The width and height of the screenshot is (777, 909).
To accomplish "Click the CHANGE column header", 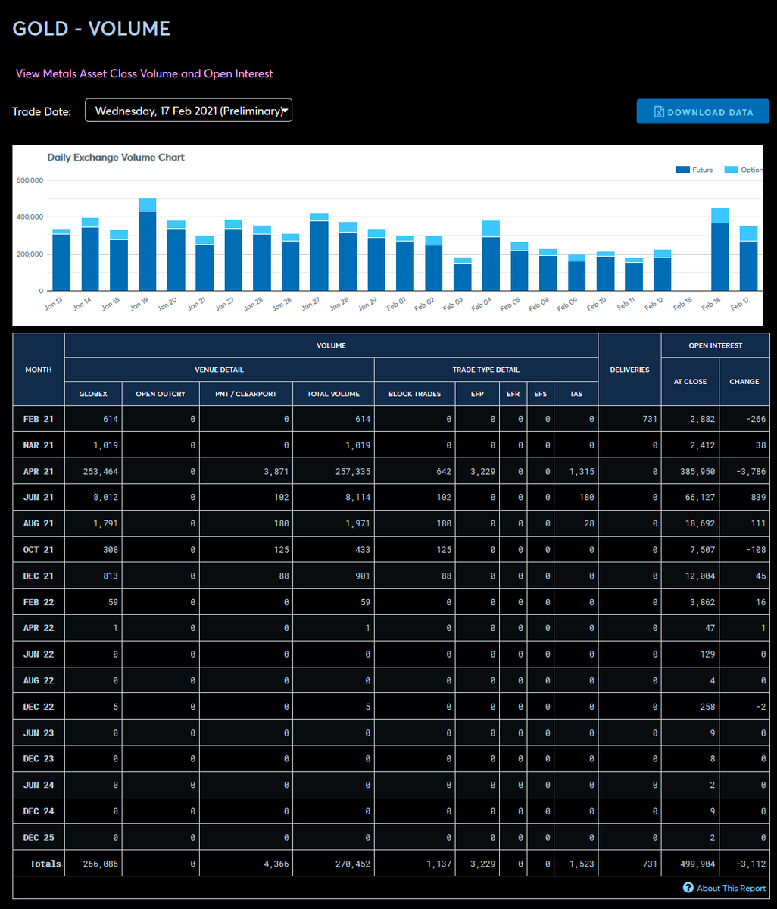I will [x=744, y=382].
